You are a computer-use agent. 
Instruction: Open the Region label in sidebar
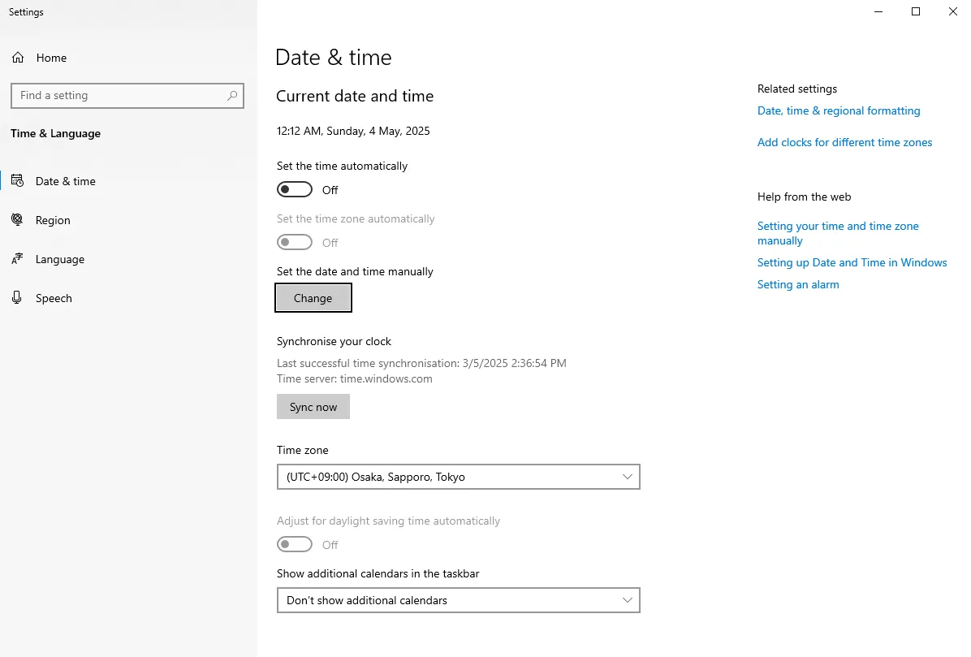click(53, 220)
